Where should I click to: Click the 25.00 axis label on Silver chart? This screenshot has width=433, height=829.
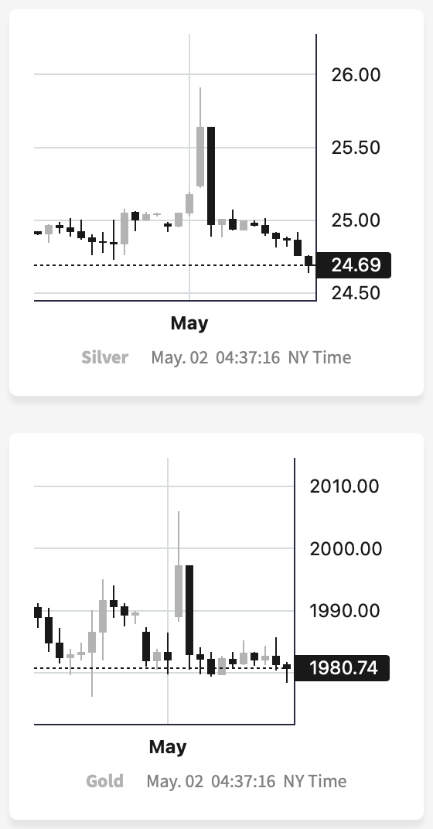click(356, 220)
